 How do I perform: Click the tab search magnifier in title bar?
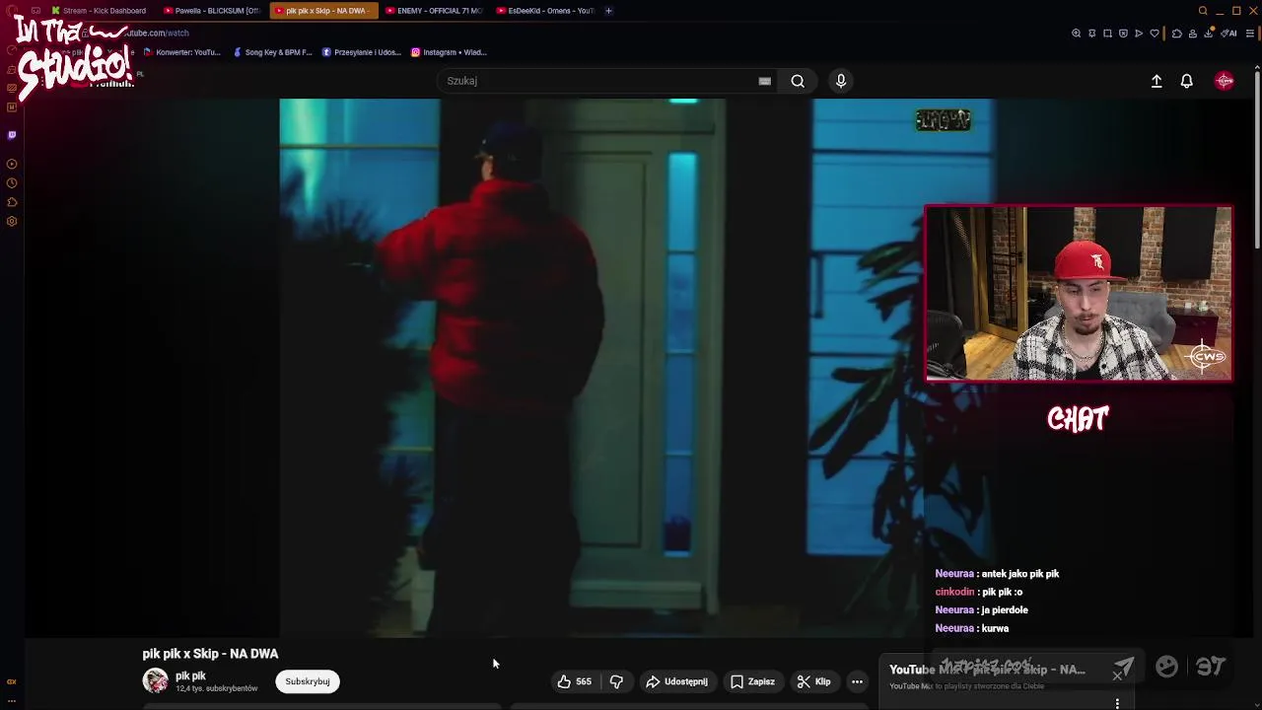(1203, 11)
